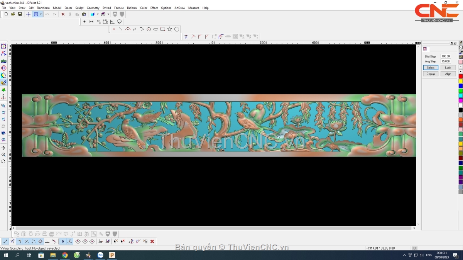The image size is (463, 260).
Task: Pick the red color swatch
Action: [x=461, y=76]
